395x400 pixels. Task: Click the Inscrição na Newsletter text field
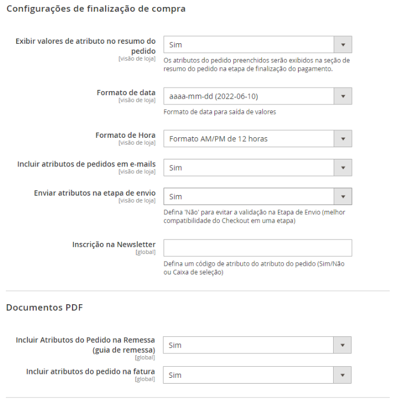pyautogui.click(x=257, y=248)
